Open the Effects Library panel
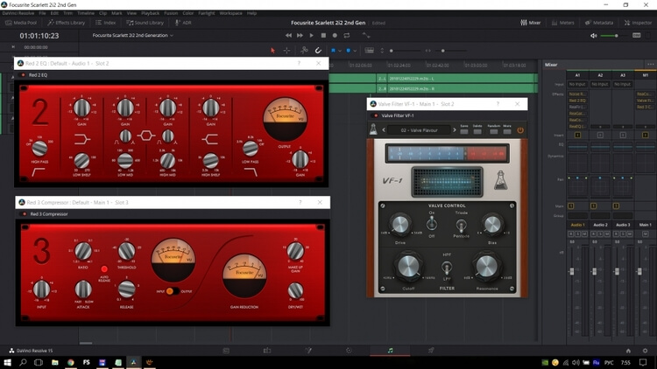 coord(67,23)
